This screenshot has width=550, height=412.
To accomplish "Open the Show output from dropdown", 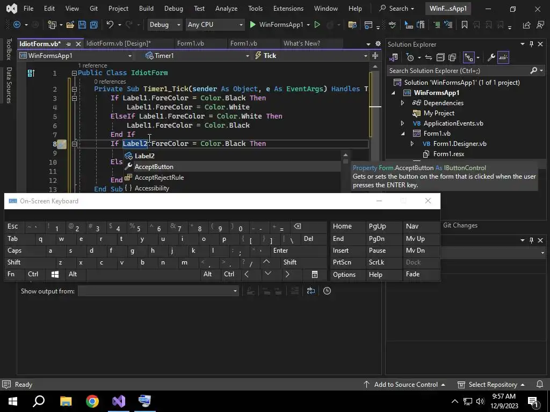I will point(158,291).
